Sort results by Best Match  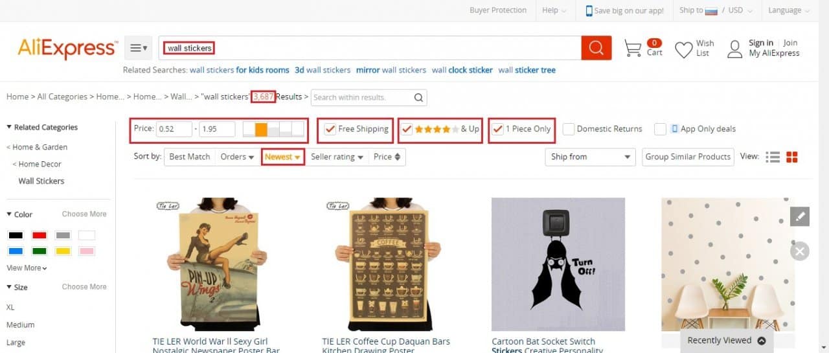coord(189,157)
